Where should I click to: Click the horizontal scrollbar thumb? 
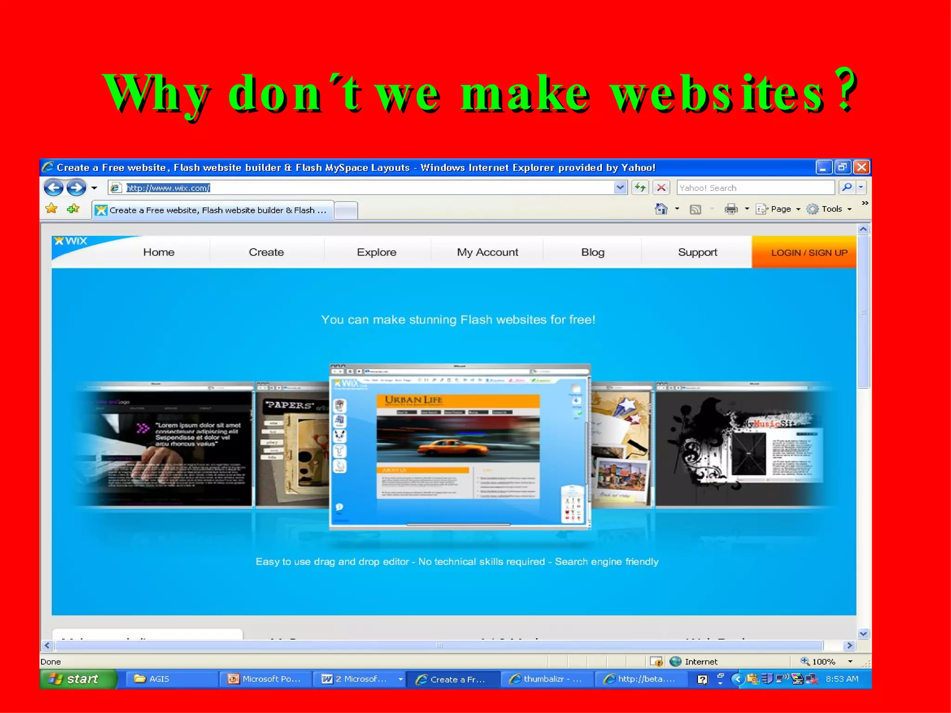439,645
